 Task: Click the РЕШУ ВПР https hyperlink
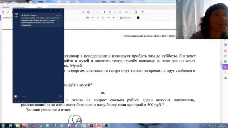click(173, 36)
